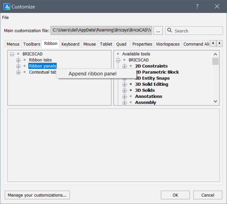Switch to the Keyboard tab
This screenshot has width=227, height=204.
pos(70,44)
